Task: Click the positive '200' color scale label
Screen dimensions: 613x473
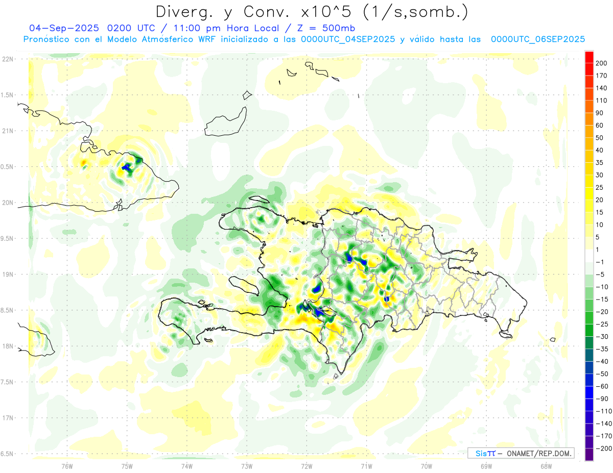Action: click(x=601, y=63)
